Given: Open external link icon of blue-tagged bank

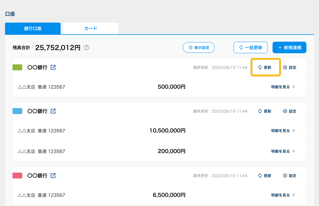Looking at the screenshot, I should tap(53, 111).
